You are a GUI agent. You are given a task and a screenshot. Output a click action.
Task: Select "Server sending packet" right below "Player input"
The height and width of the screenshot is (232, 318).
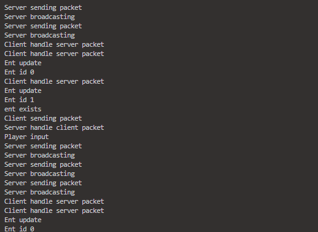(x=43, y=146)
